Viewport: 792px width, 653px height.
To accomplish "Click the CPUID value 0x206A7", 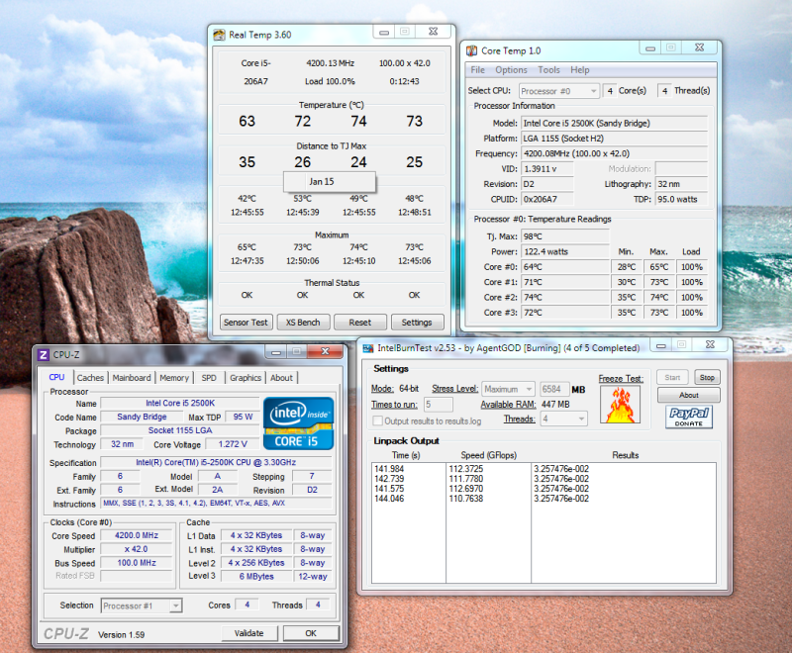I will pos(547,199).
